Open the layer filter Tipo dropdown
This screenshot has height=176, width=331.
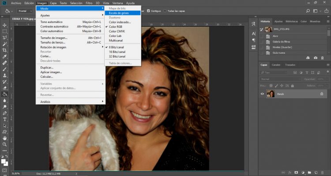click(274, 73)
